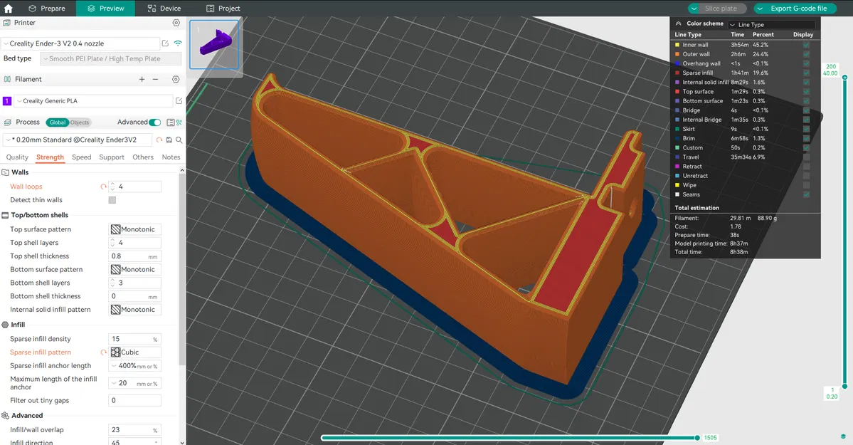
Task: Switch to the Device tab
Action: point(164,8)
